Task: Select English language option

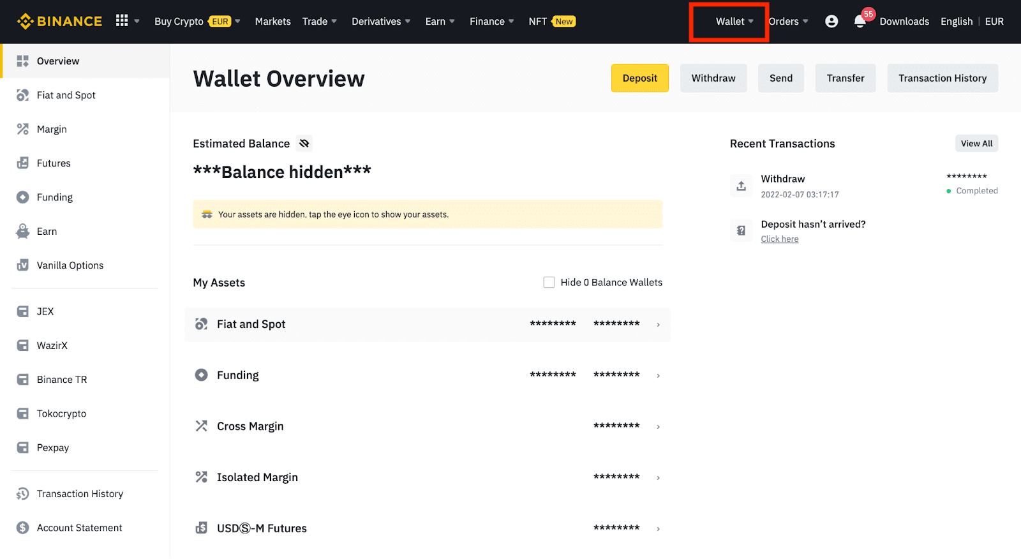Action: (957, 21)
